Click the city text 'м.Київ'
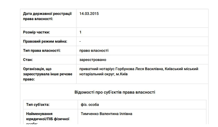The width and height of the screenshot is (218, 127). (x=122, y=74)
